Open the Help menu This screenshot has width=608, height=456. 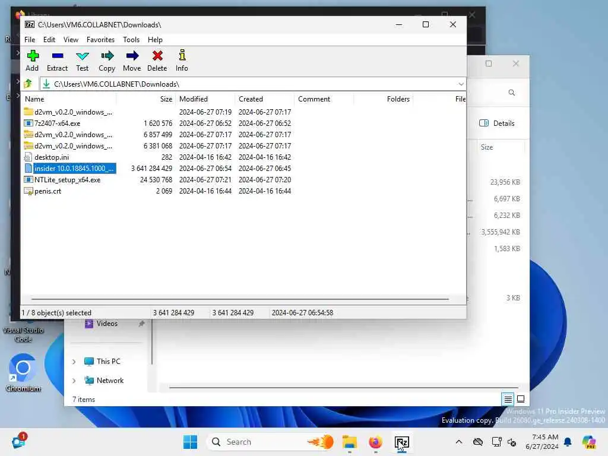(155, 40)
